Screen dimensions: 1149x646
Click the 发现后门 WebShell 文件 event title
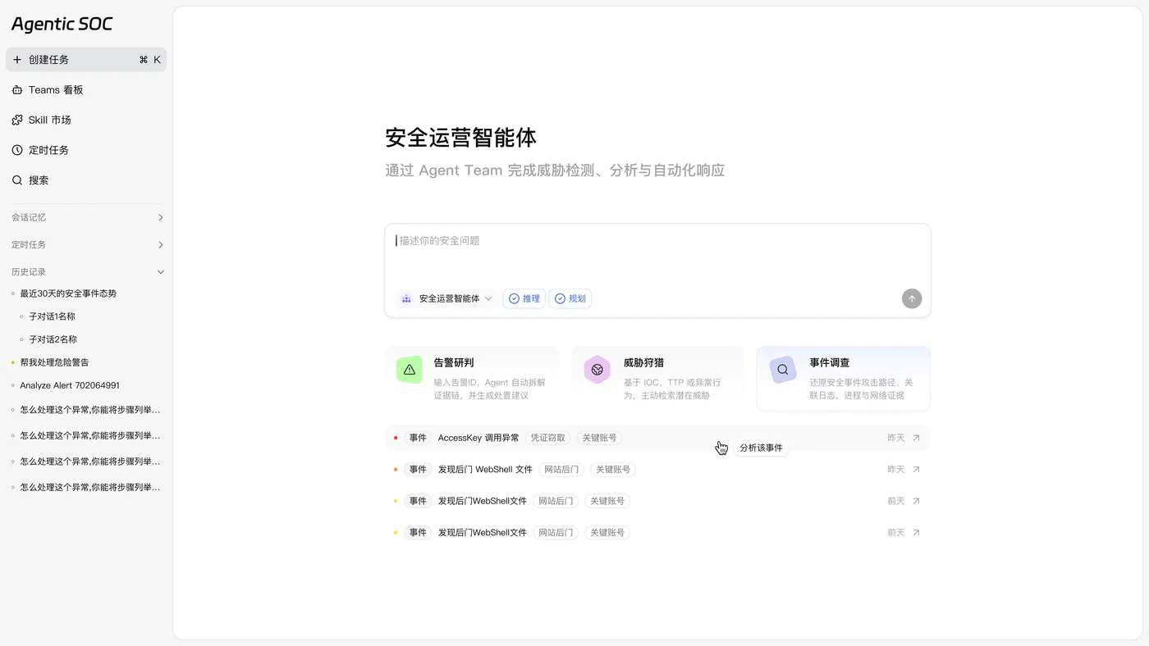pos(485,470)
